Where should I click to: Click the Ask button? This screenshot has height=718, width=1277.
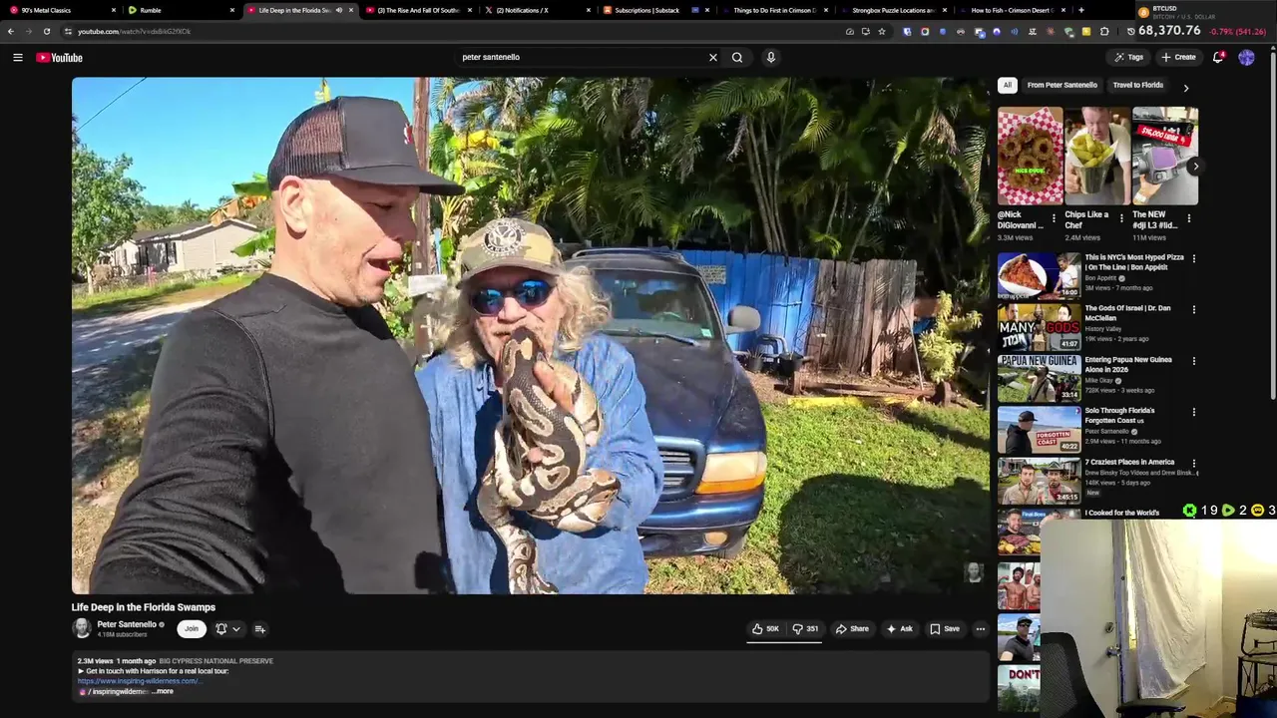tap(899, 628)
